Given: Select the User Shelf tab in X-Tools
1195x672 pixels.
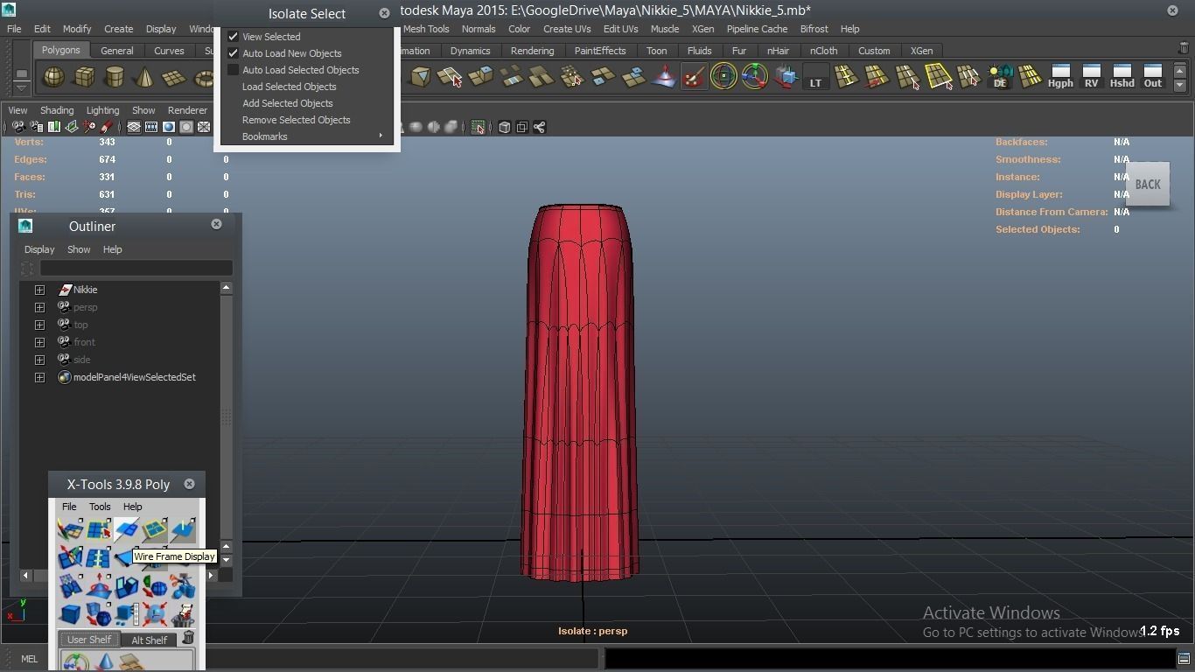Looking at the screenshot, I should (89, 640).
